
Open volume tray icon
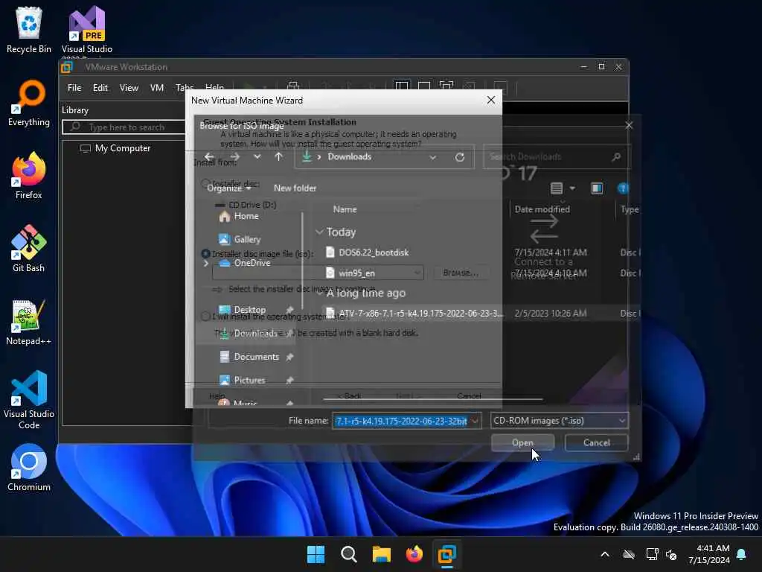tap(672, 554)
